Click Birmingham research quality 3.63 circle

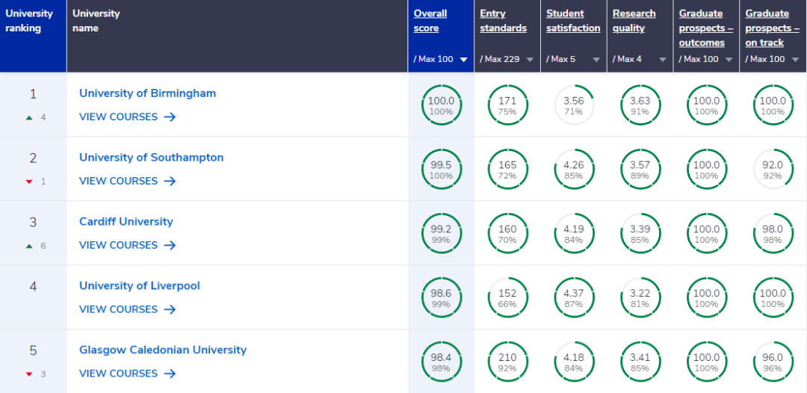(x=641, y=105)
